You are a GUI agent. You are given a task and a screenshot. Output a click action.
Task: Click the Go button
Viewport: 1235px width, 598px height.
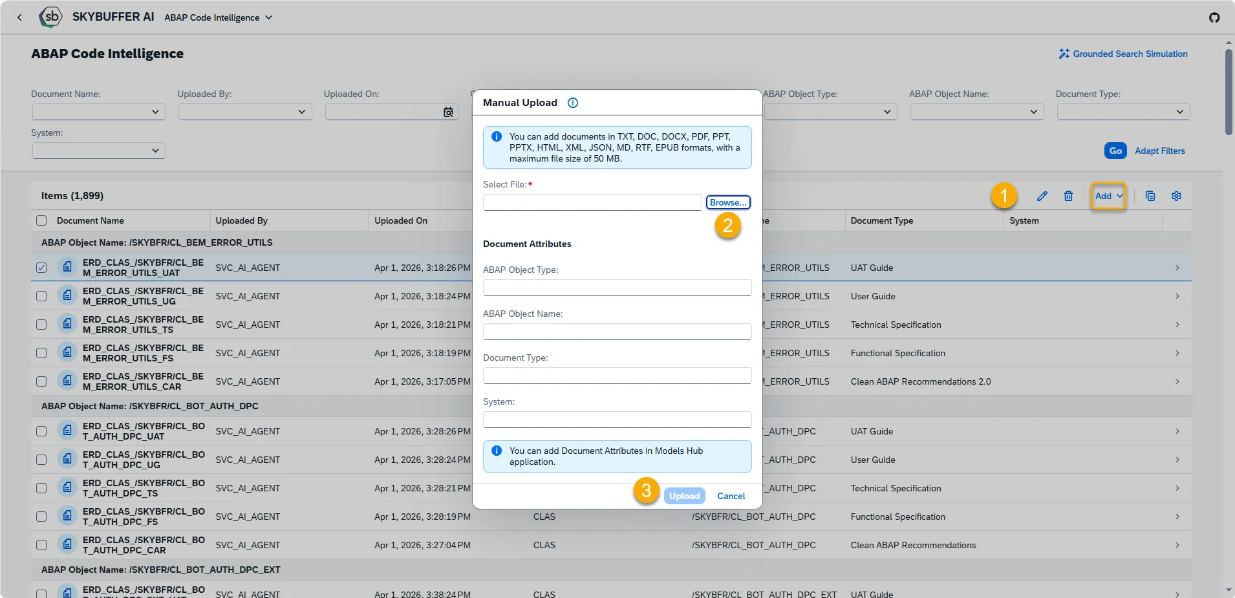coord(1115,151)
